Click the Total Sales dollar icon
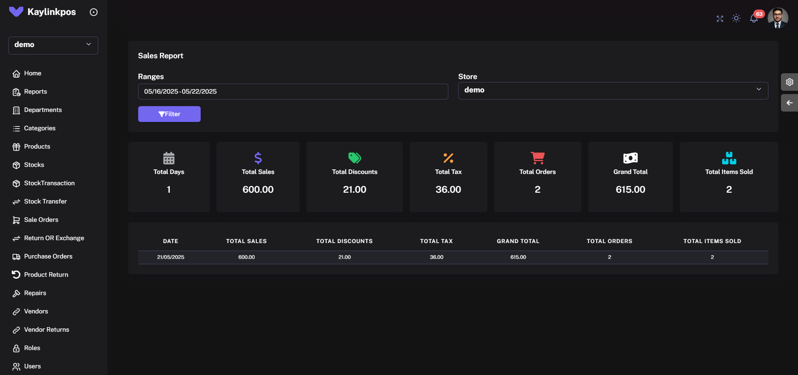 click(x=258, y=158)
